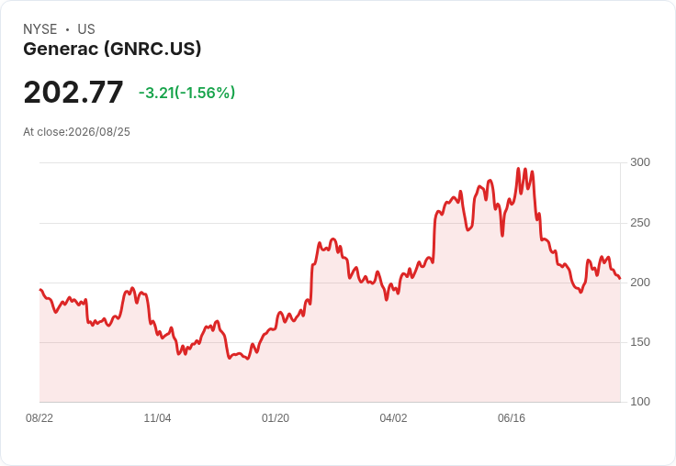The image size is (676, 466).
Task: Click the 11/04 date axis label
Action: (x=157, y=417)
